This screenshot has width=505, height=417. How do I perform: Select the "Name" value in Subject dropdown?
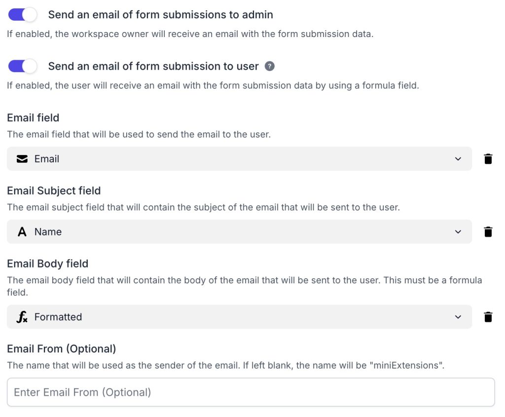pos(48,232)
